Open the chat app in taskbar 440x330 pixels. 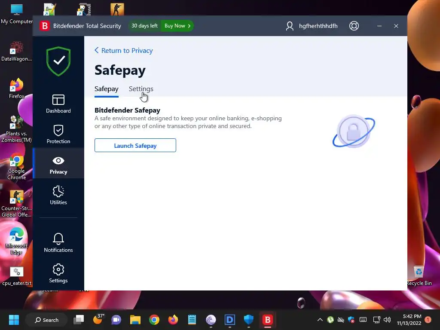click(116, 320)
